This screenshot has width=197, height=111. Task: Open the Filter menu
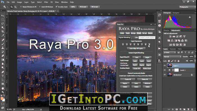[x=46, y=2]
